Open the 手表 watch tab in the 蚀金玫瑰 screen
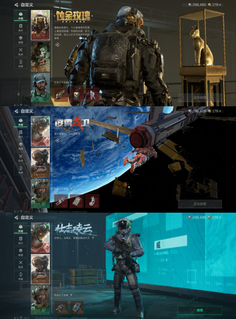 click(x=21, y=63)
